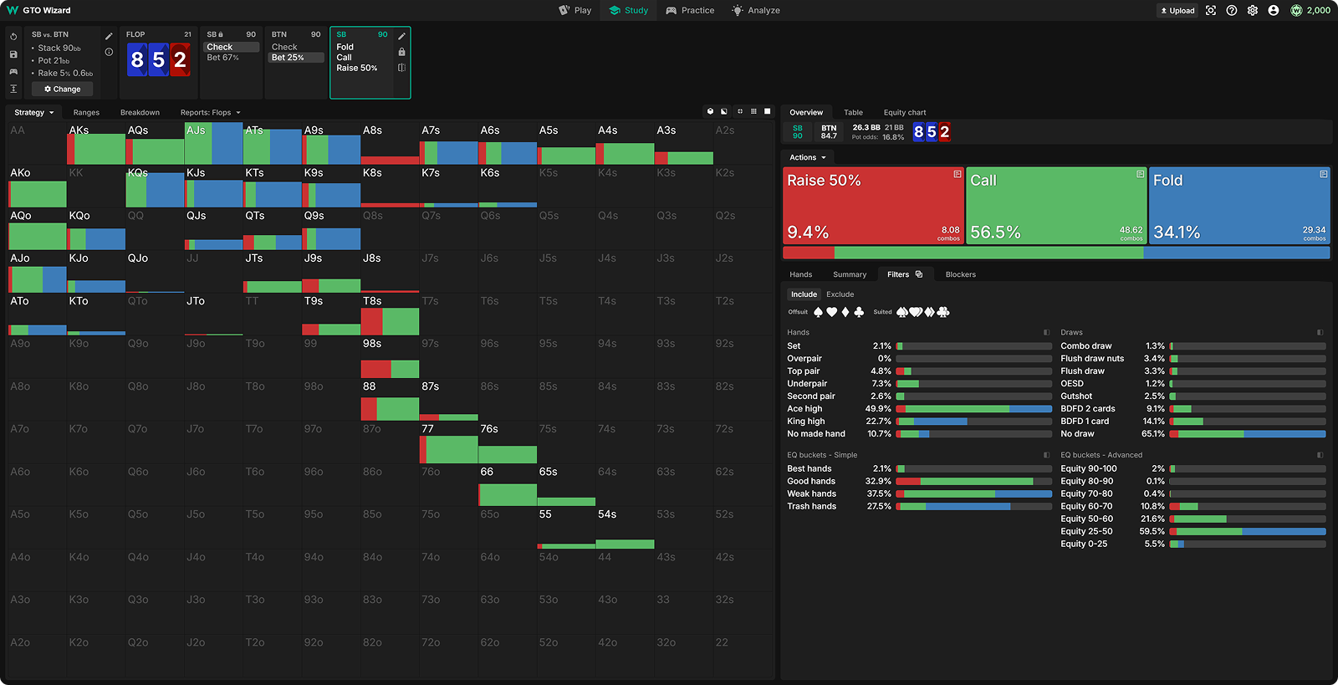Switch filter mode to Exclude

pos(840,294)
